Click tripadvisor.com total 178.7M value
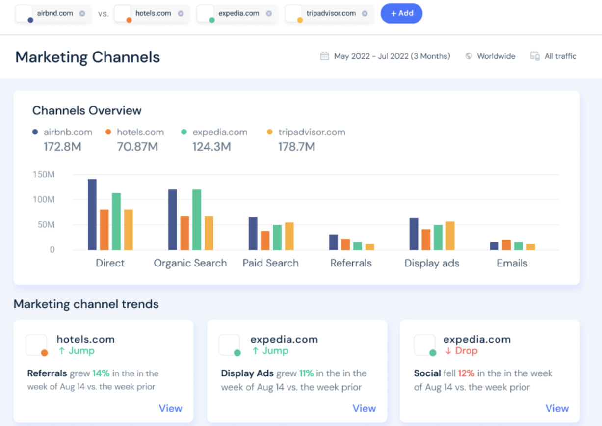Image resolution: width=602 pixels, height=426 pixels. pyautogui.click(x=297, y=146)
